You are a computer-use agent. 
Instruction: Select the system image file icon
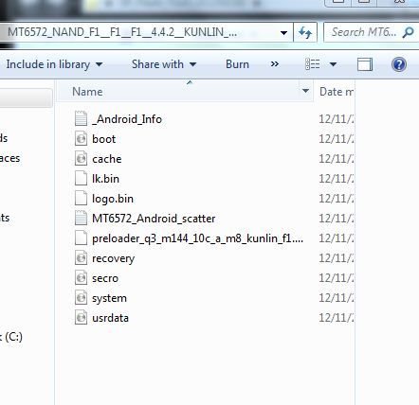pos(81,298)
